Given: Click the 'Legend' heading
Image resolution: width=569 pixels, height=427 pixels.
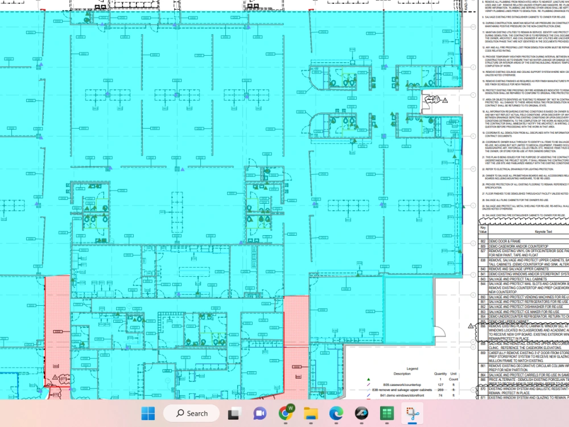Looking at the screenshot, I should click(412, 368).
